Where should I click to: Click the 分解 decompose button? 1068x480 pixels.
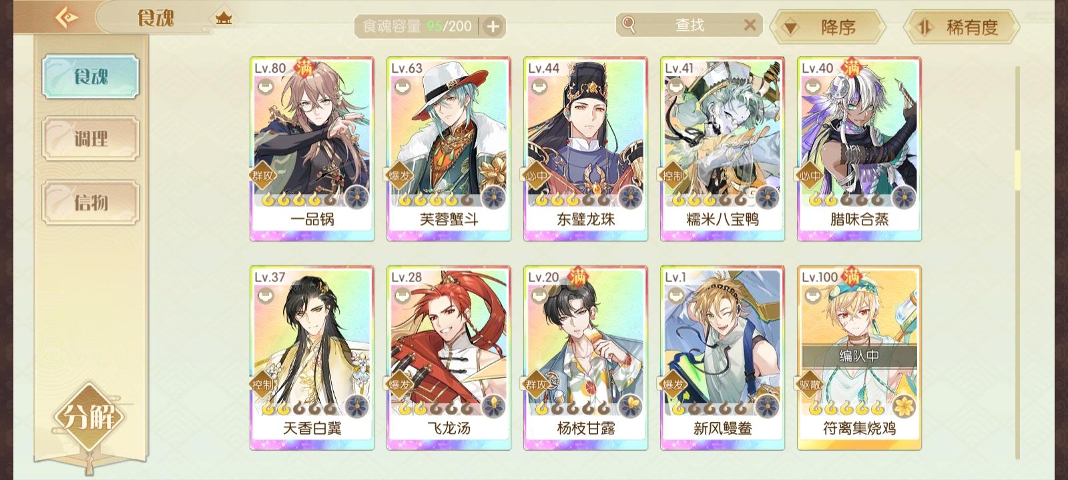[89, 418]
